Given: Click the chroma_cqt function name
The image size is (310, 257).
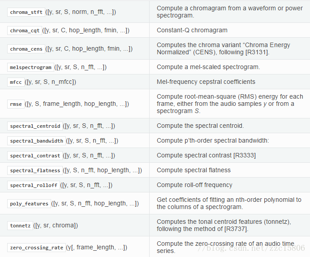Looking at the screenshot, I should point(25,30).
